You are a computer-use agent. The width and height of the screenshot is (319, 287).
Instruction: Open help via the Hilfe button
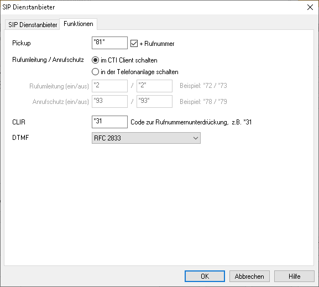294,276
